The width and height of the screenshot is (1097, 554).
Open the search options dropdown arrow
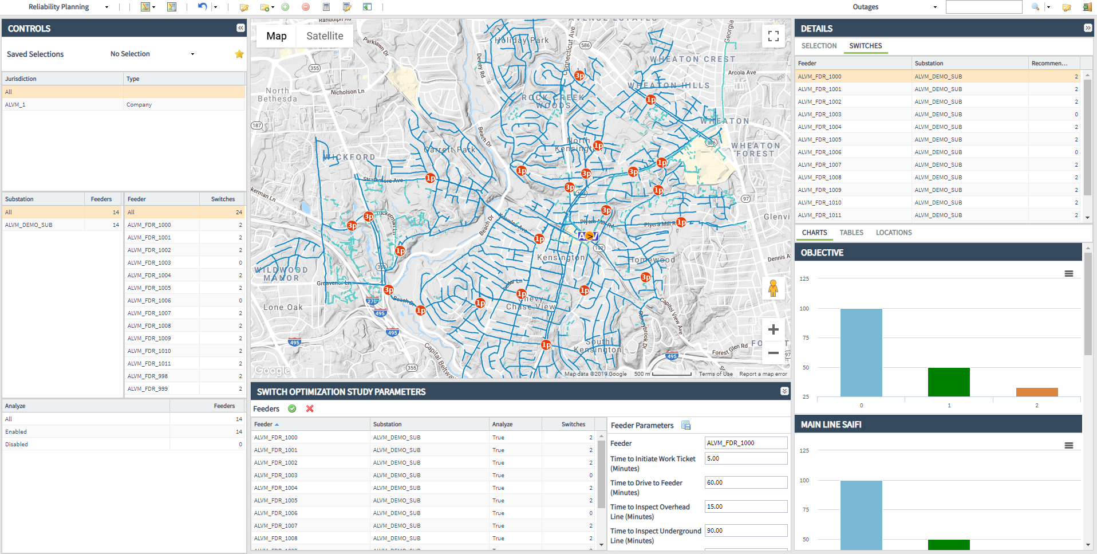pyautogui.click(x=1048, y=7)
